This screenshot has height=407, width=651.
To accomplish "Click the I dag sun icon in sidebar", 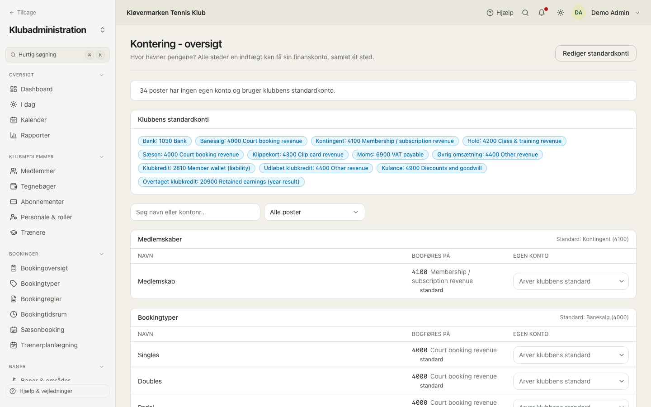I will pos(14,104).
